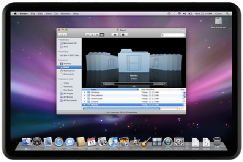Launch Dashboard from the Dock
This screenshot has width=243, height=162.
pyautogui.click(x=37, y=142)
